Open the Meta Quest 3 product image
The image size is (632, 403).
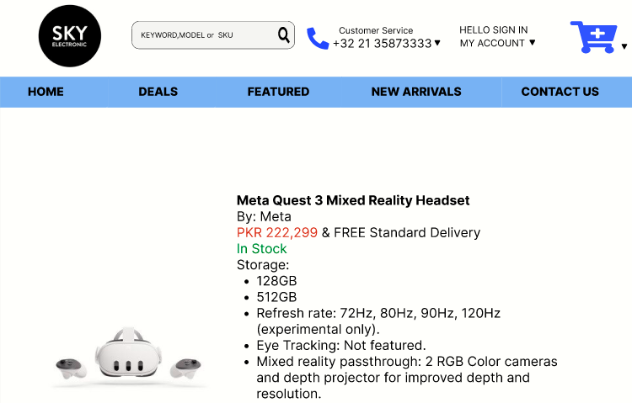point(129,357)
